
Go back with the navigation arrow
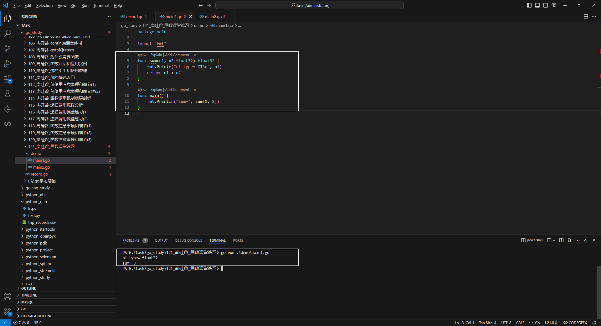201,5
